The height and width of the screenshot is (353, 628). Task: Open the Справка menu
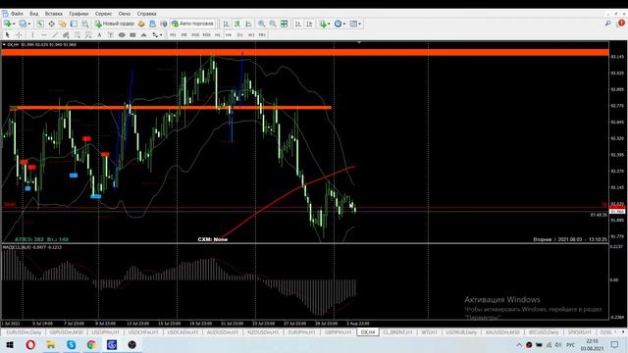click(x=146, y=14)
